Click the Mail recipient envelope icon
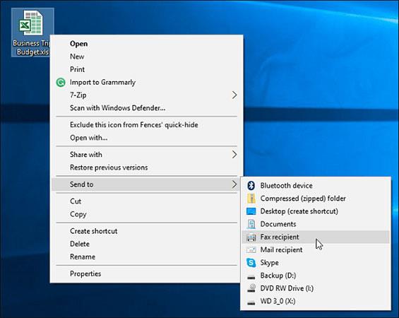This screenshot has height=318, width=399. click(251, 249)
